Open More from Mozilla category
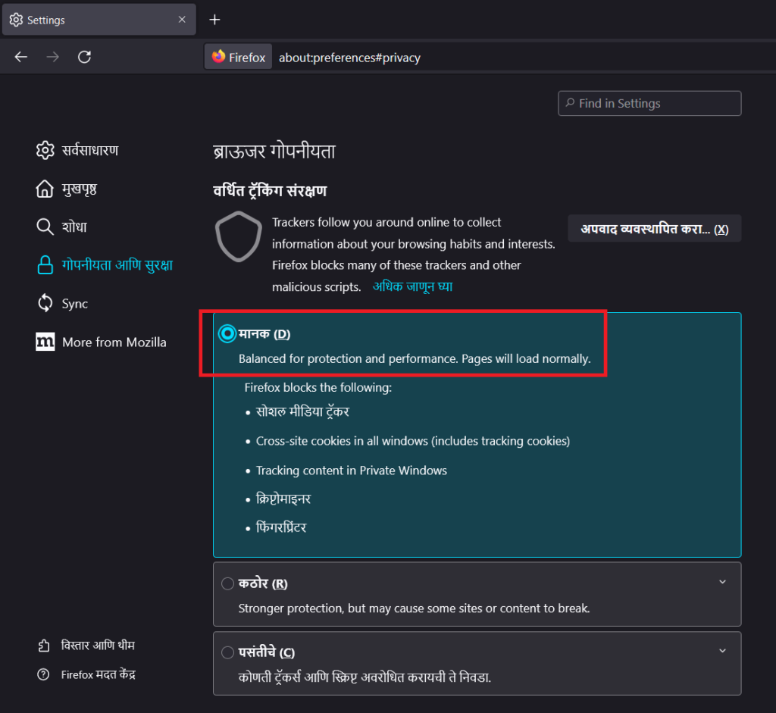 114,342
